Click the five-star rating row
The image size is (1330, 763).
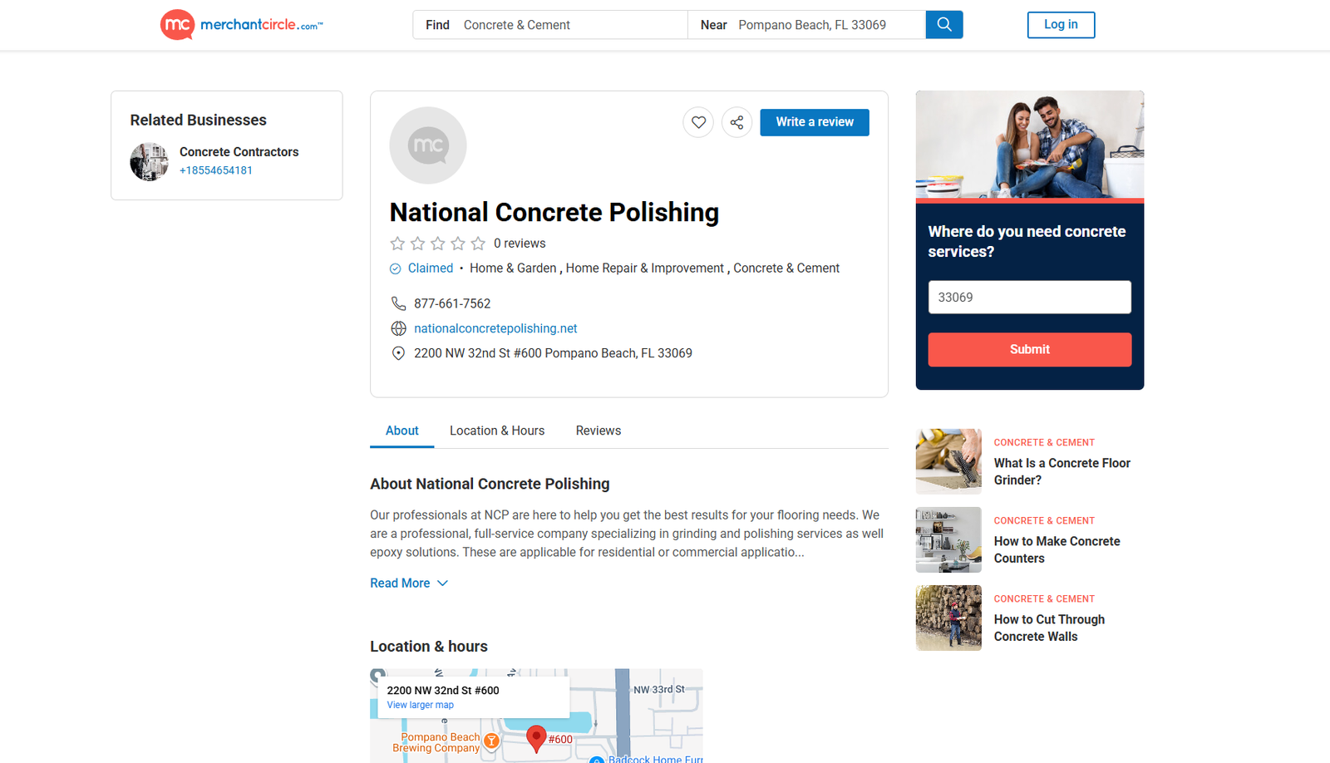point(437,244)
